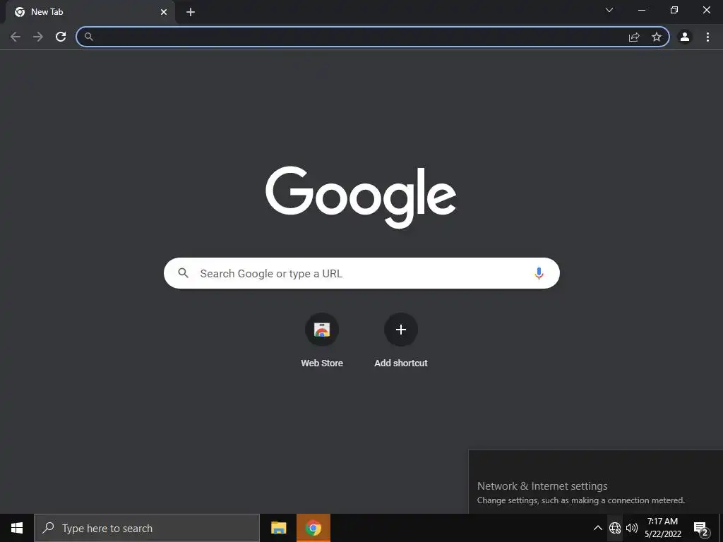Reload the current page
This screenshot has height=542, width=723.
pos(61,37)
